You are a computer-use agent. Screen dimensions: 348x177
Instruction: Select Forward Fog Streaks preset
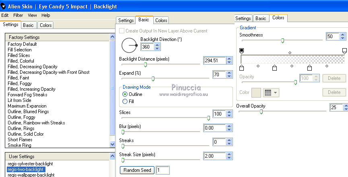pyautogui.click(x=27, y=95)
